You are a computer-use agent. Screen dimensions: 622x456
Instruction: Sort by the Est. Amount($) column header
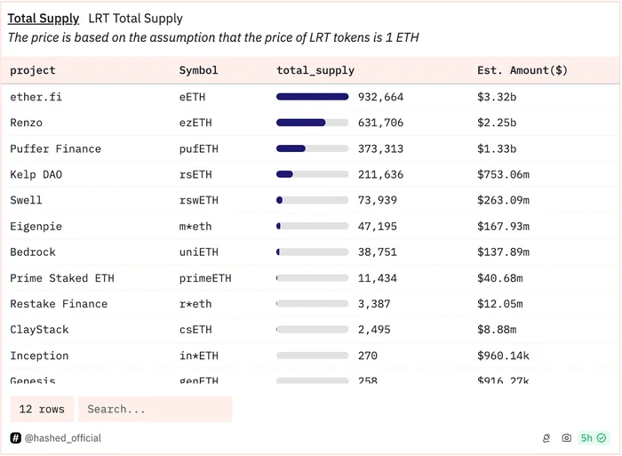(522, 70)
